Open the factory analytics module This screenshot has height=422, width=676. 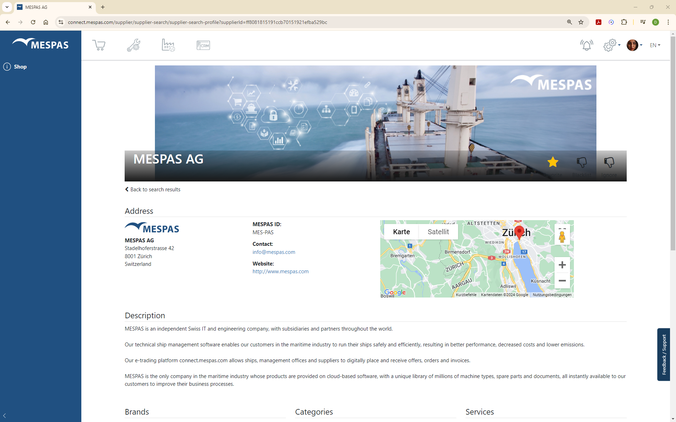click(168, 45)
